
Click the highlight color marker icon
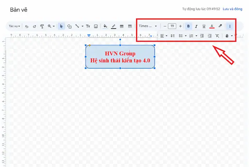pos(220,26)
